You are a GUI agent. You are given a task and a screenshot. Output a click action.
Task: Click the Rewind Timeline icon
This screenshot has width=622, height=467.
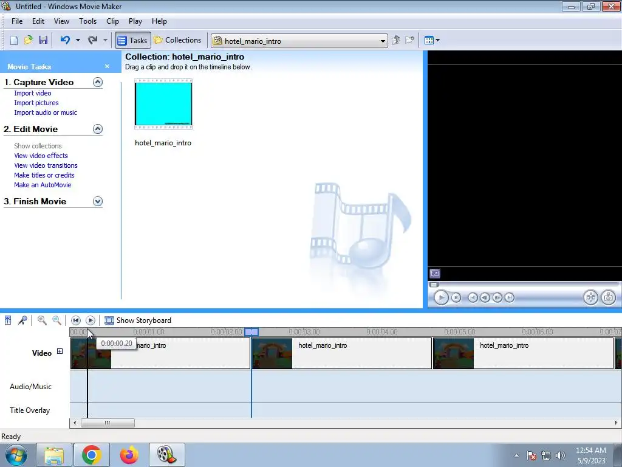coord(76,320)
